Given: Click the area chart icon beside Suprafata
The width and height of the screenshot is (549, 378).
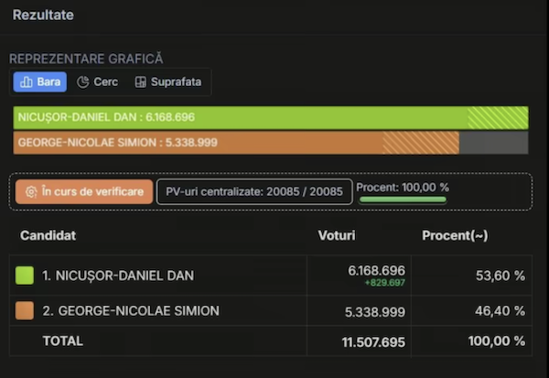Looking at the screenshot, I should coord(140,82).
